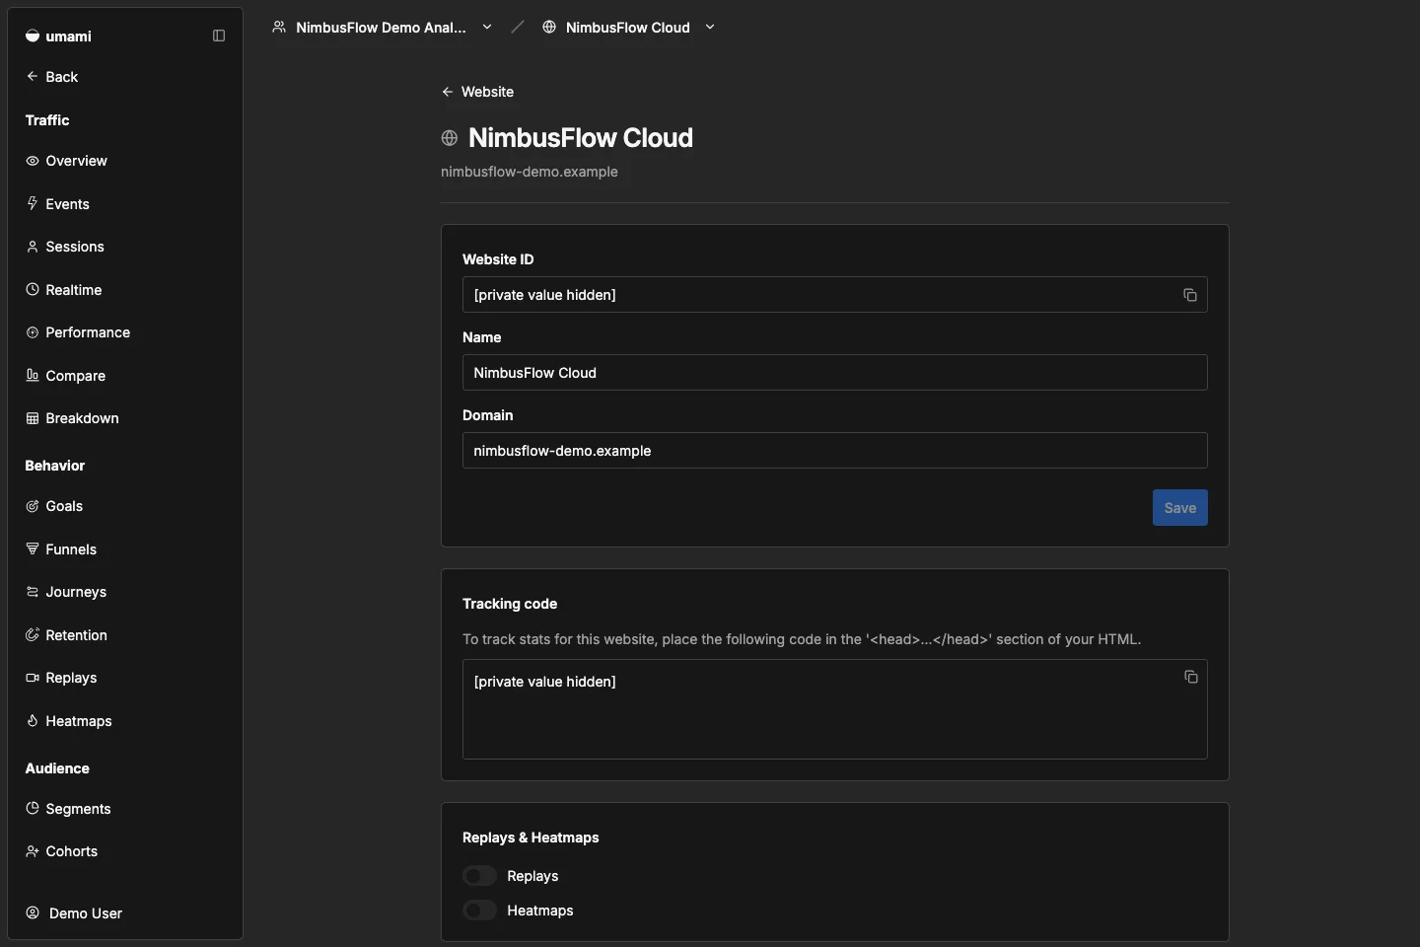Click the Sessions person icon
This screenshot has height=947, width=1420.
[x=33, y=247]
